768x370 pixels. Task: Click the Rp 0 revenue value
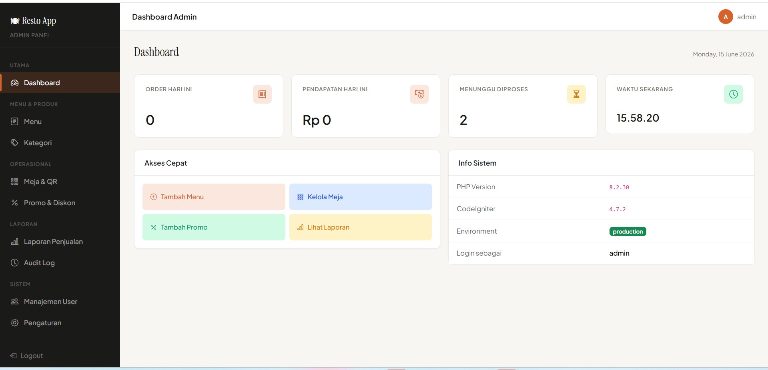tap(317, 120)
